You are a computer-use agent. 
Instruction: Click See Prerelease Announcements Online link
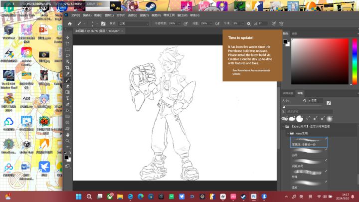tap(251, 72)
